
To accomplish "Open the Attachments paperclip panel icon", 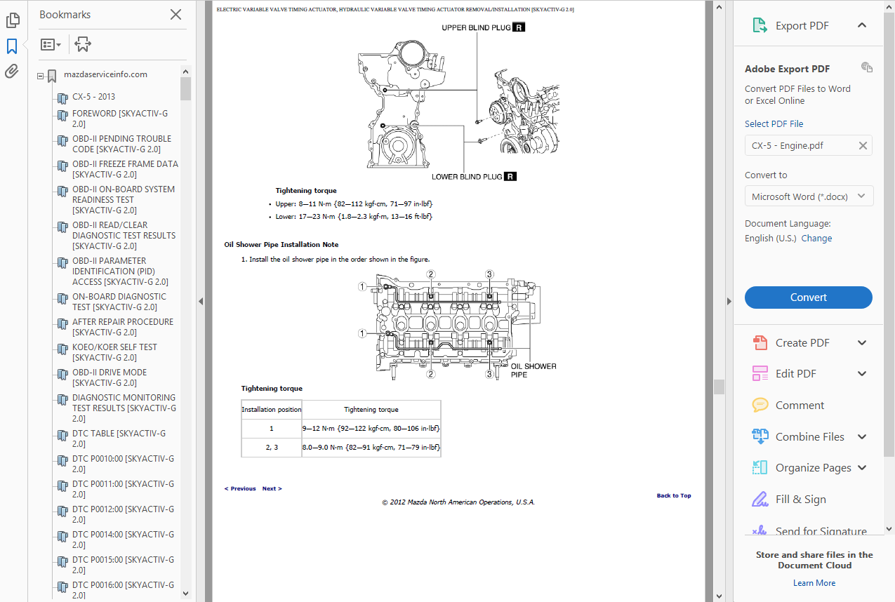I will [x=12, y=71].
